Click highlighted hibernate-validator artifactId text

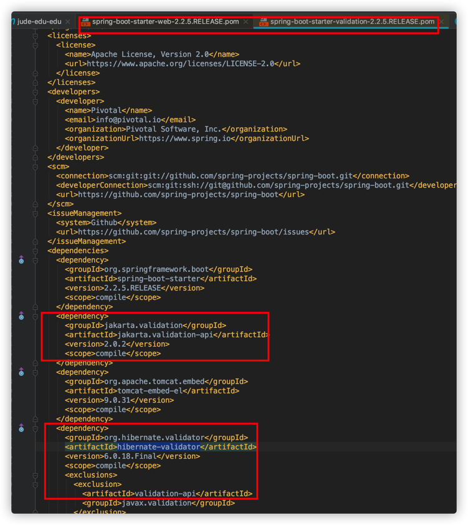[158, 447]
